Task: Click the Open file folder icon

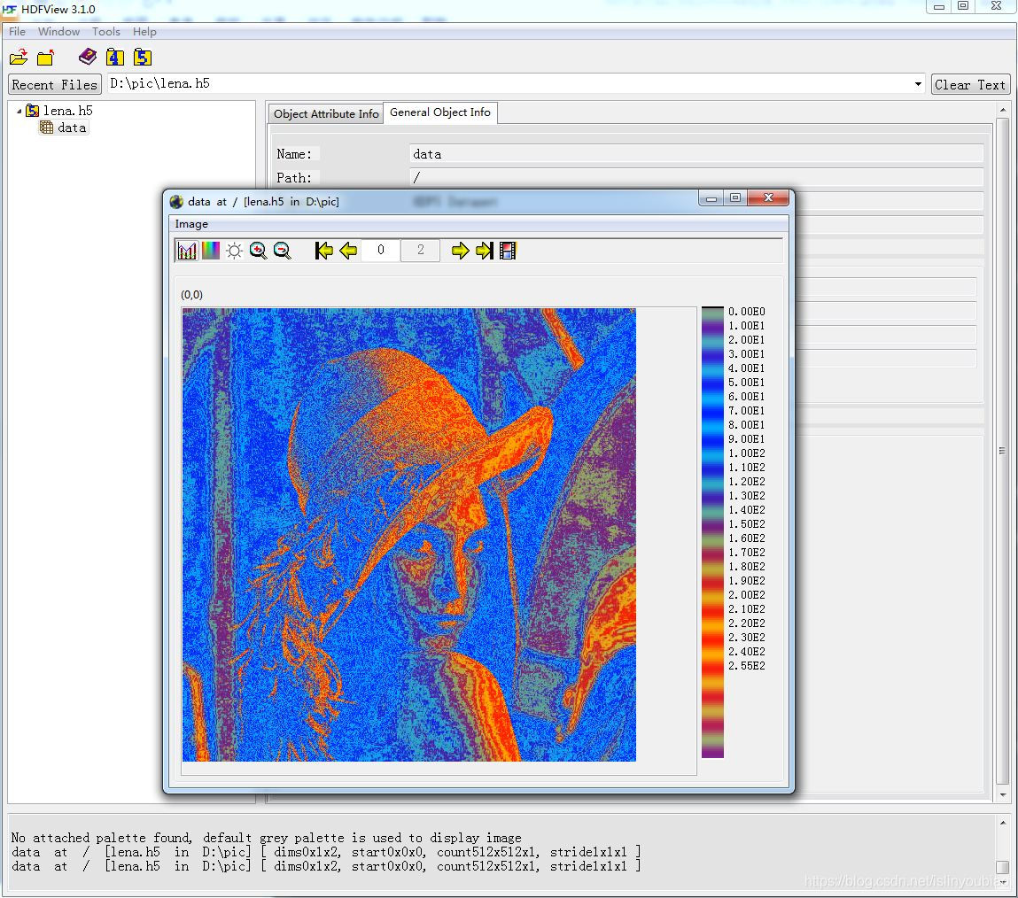Action: 19,57
